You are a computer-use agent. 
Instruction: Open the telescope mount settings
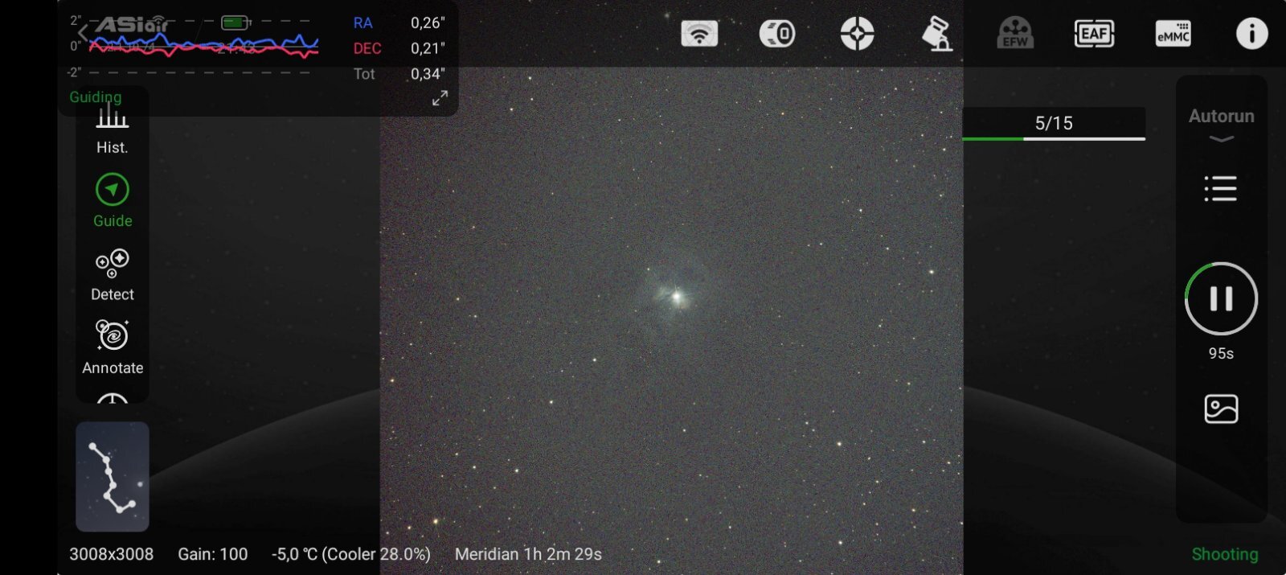click(936, 34)
